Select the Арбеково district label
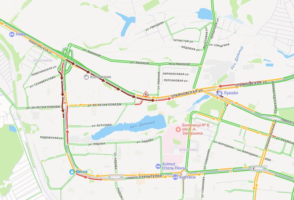This screenshot has height=200, width=294. click(x=188, y=150)
